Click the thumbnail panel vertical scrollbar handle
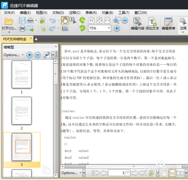The height and width of the screenshot is (180, 188). point(56,74)
